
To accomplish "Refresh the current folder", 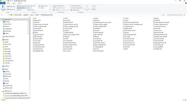I will (x=164, y=15).
